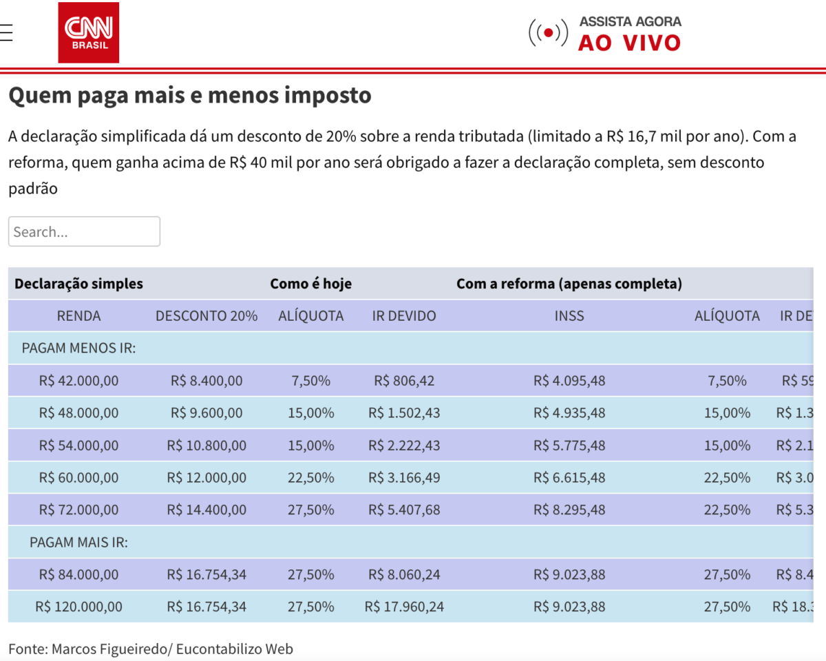The height and width of the screenshot is (661, 826).
Task: Select the income cell R$ 60.000,00
Action: tap(79, 478)
